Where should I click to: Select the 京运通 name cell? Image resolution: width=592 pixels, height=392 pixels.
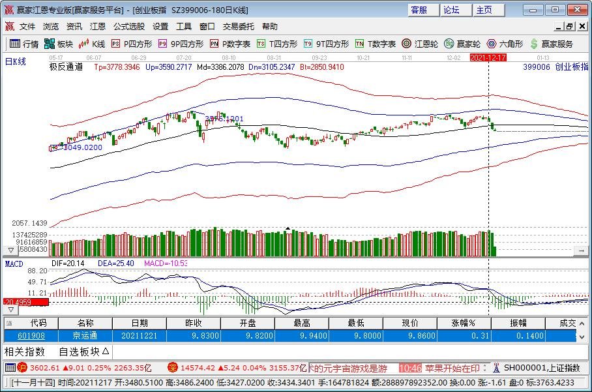[x=85, y=335]
